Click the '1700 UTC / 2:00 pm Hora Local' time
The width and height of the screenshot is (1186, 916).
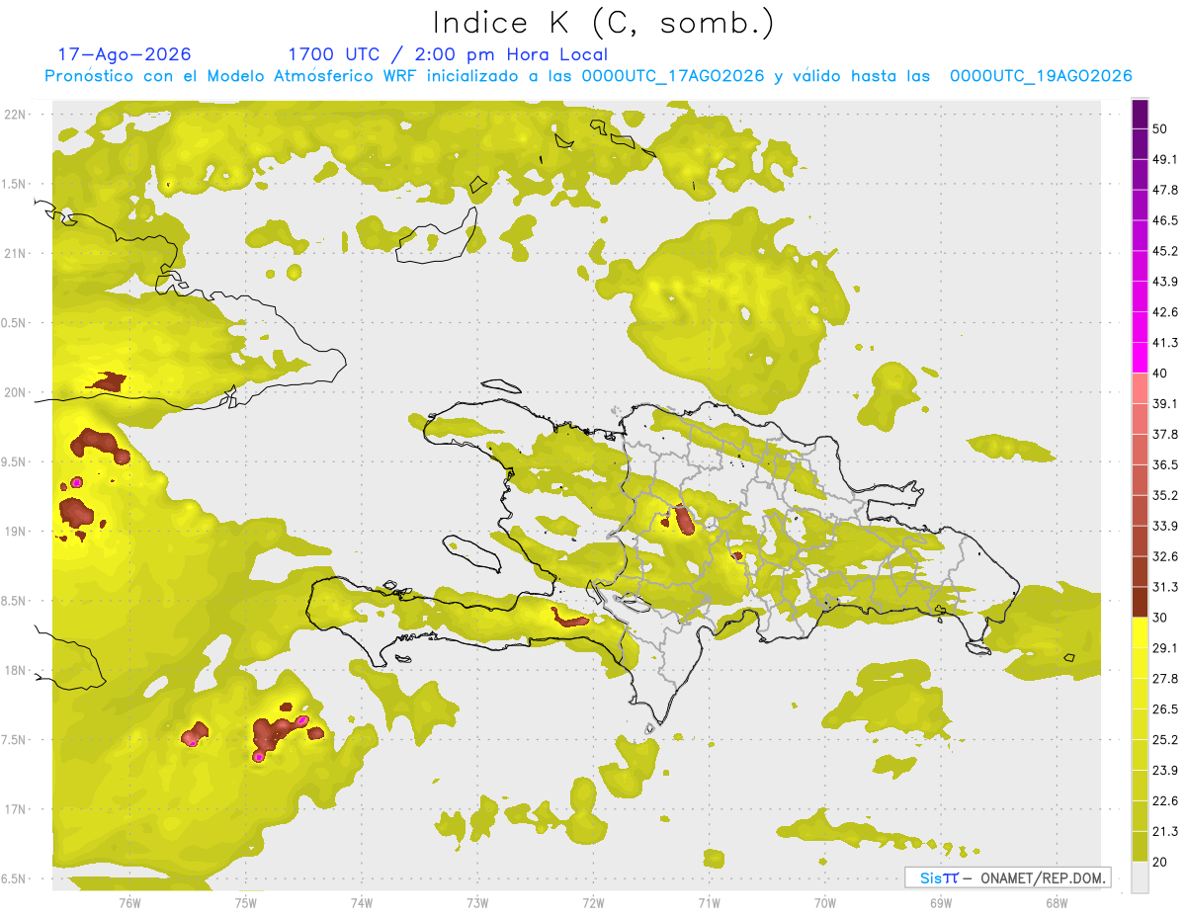click(x=448, y=54)
